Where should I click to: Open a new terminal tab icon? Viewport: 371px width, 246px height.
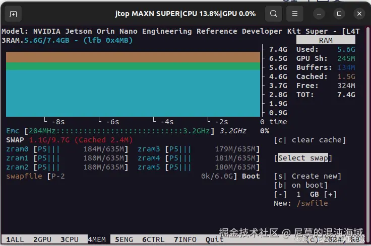13,14
